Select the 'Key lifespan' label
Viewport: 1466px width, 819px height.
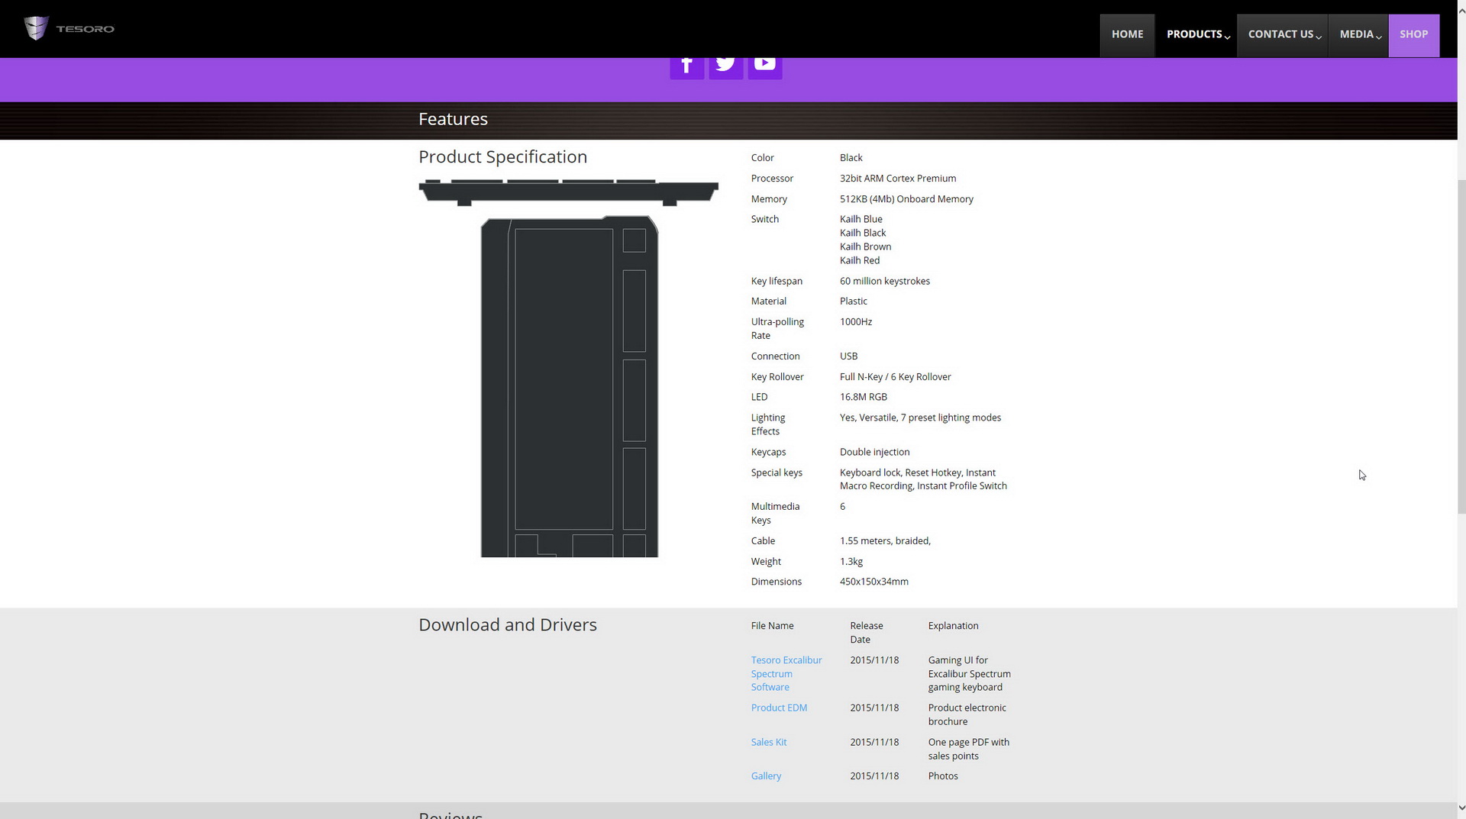coord(777,281)
